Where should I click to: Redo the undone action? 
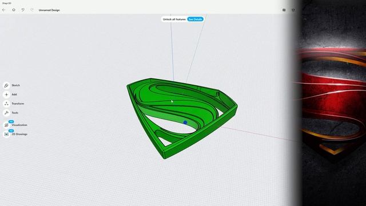[x=32, y=10]
